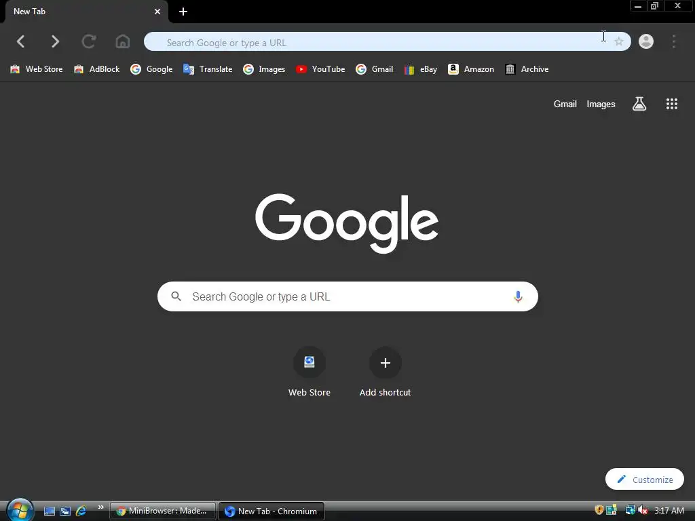Start voice search with microphone icon
The height and width of the screenshot is (521, 695).
click(x=518, y=296)
